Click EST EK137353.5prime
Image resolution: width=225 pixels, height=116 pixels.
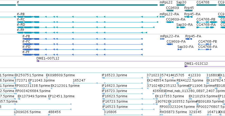coord(169,96)
